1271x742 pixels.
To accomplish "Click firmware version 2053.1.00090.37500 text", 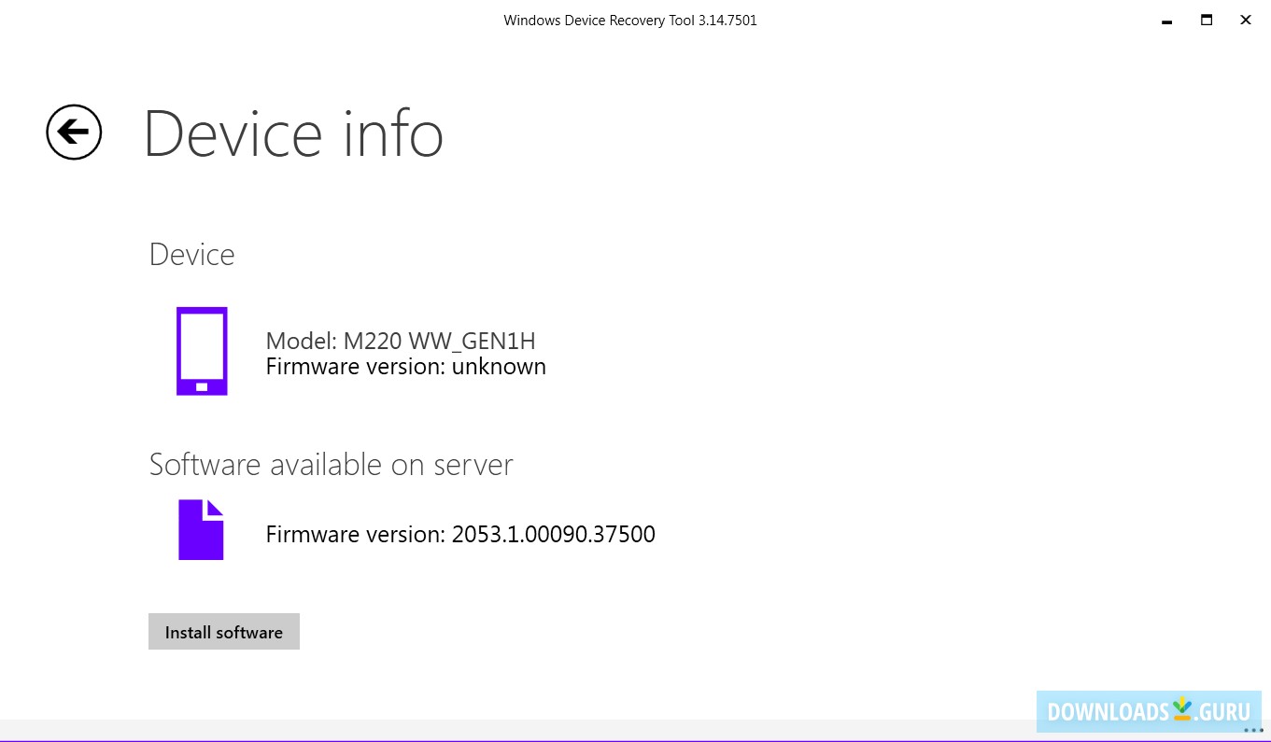I will tap(460, 534).
